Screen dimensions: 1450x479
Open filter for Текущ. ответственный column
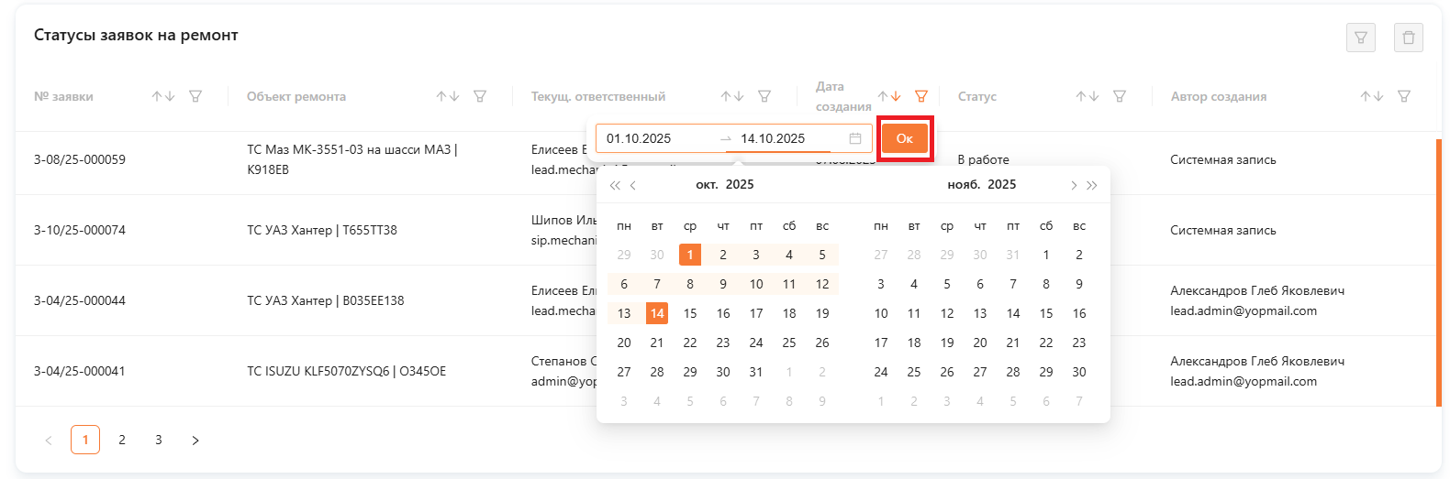point(764,96)
